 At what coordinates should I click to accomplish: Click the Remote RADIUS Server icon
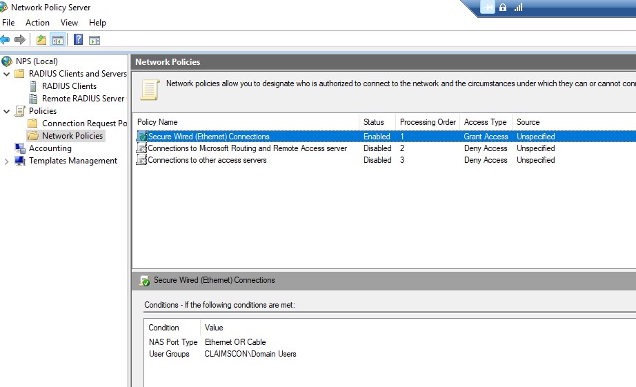tap(33, 99)
